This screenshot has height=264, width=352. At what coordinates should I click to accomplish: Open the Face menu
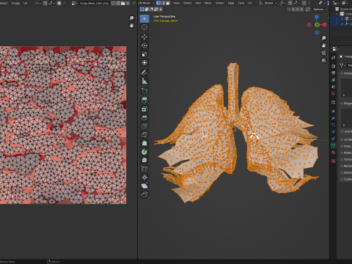(x=241, y=3)
